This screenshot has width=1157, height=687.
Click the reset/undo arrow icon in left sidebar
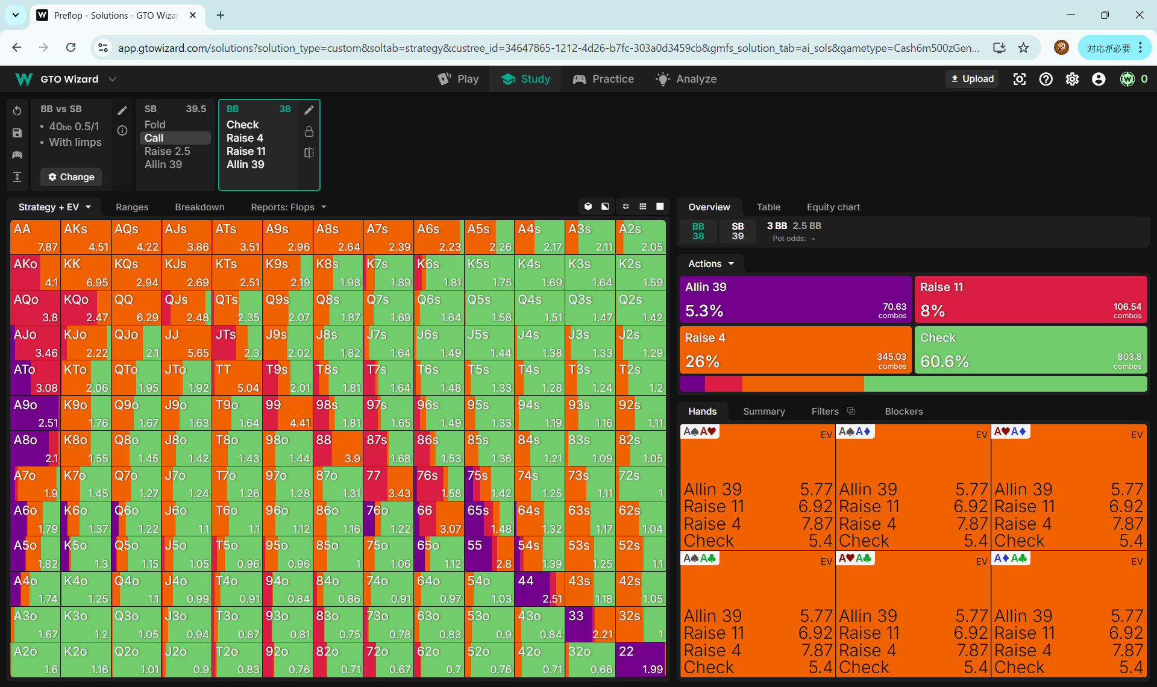pyautogui.click(x=17, y=111)
